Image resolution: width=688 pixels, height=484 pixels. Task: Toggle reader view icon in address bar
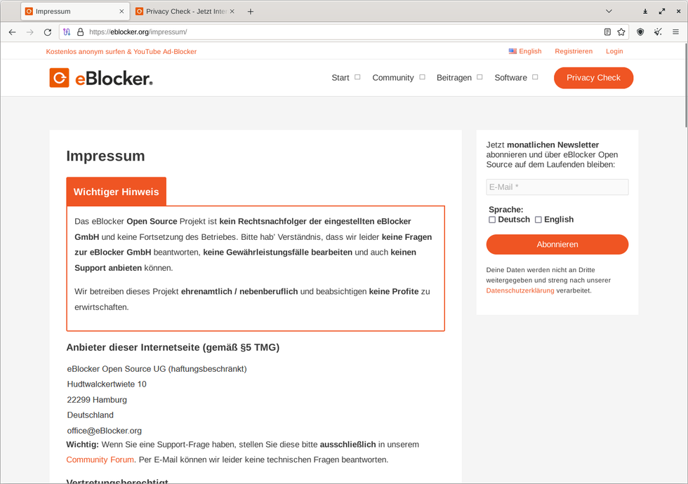pos(607,32)
